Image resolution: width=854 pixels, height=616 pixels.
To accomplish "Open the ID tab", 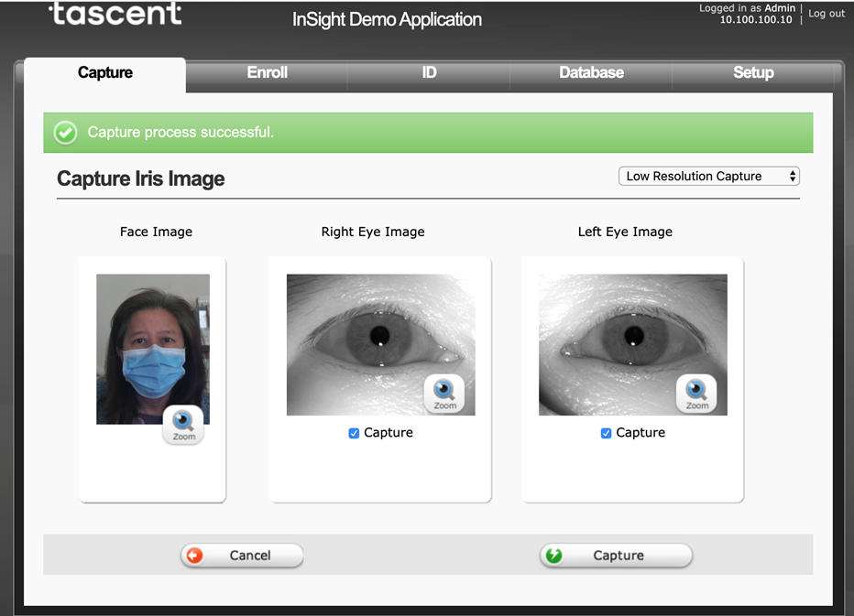I will [429, 73].
